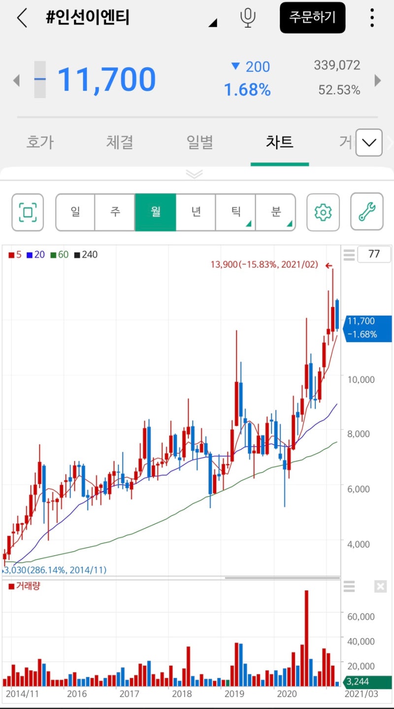This screenshot has height=709, width=394.
Task: Tap the 1.68% change rate
Action: click(x=247, y=90)
